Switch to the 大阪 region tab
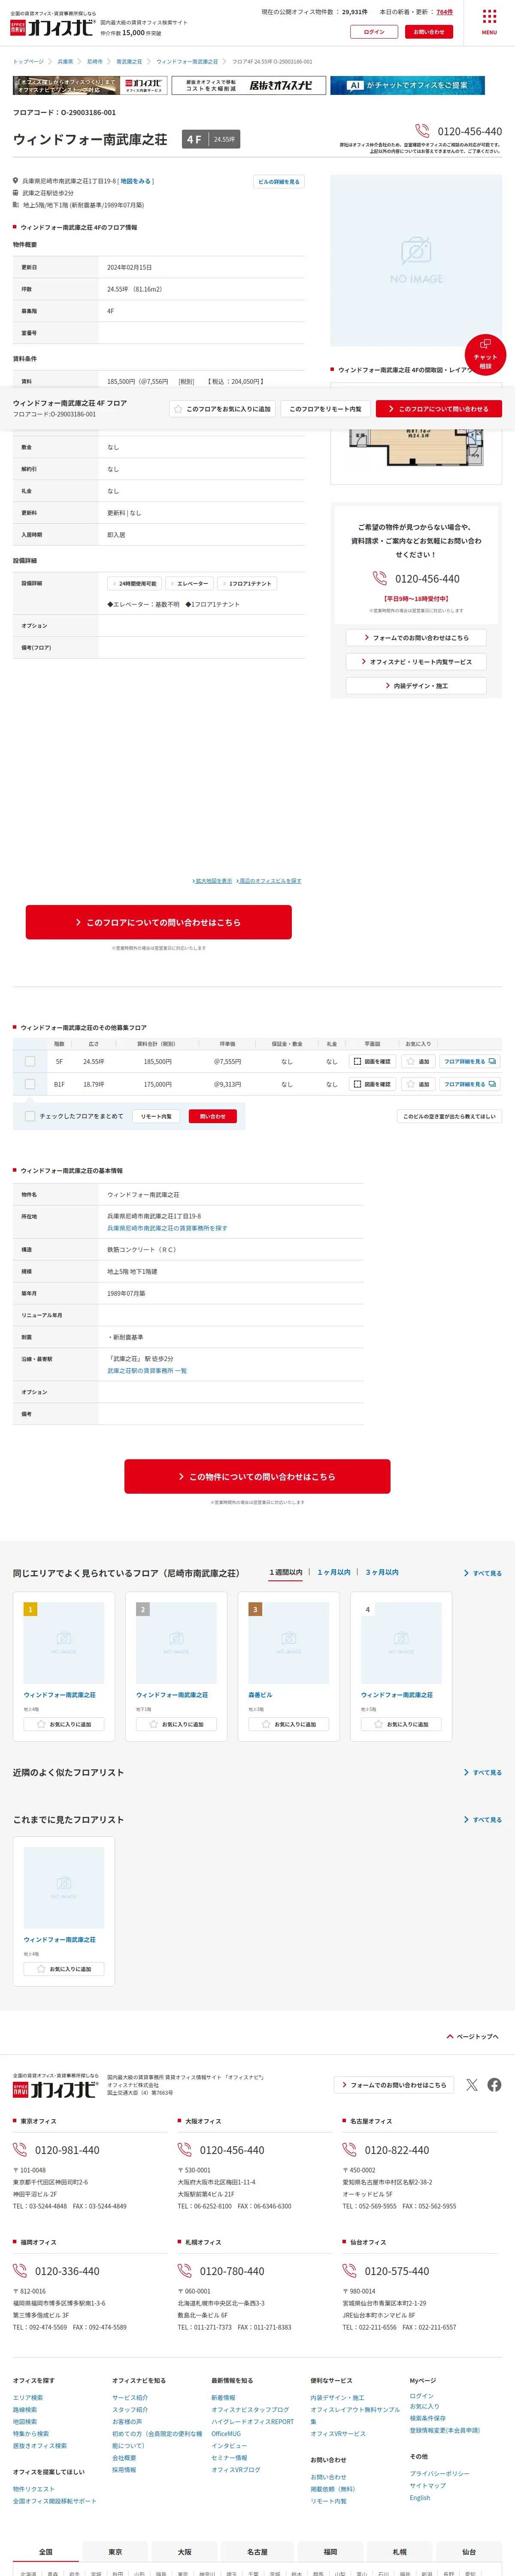Viewport: 515px width, 2576px height. [184, 2552]
